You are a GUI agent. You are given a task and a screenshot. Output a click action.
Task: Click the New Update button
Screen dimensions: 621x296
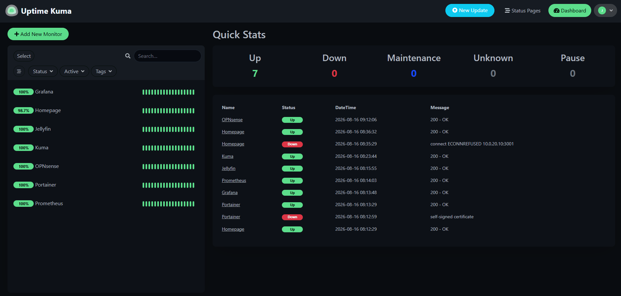pos(470,10)
